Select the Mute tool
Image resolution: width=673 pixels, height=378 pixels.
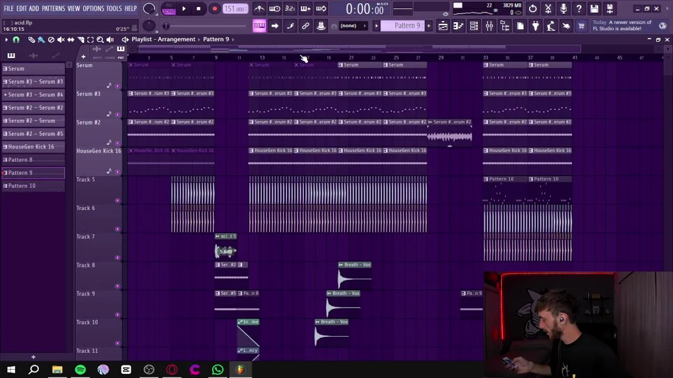[61, 39]
